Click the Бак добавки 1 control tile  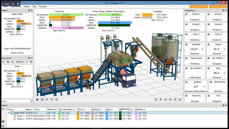coord(217,61)
